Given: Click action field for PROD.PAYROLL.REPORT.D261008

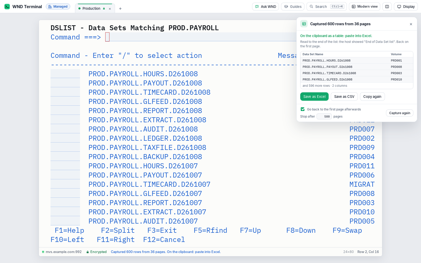Looking at the screenshot, I should [x=65, y=111].
